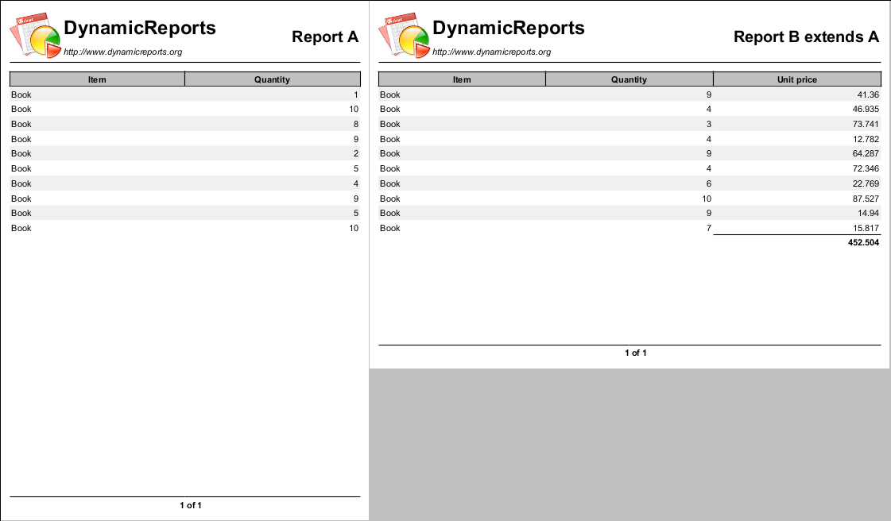Viewport: 891px width, 521px height.
Task: Click the '1 of 1' footer in Report B
Action: click(636, 353)
